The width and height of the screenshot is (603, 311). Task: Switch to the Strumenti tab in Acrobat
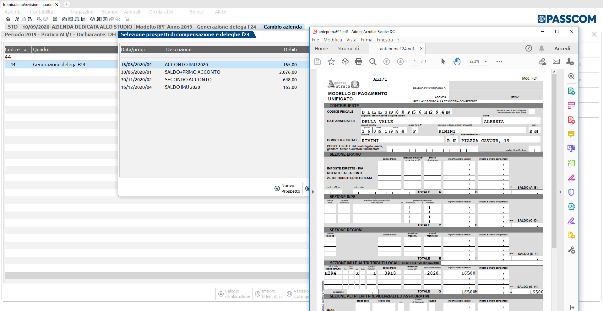pos(348,49)
